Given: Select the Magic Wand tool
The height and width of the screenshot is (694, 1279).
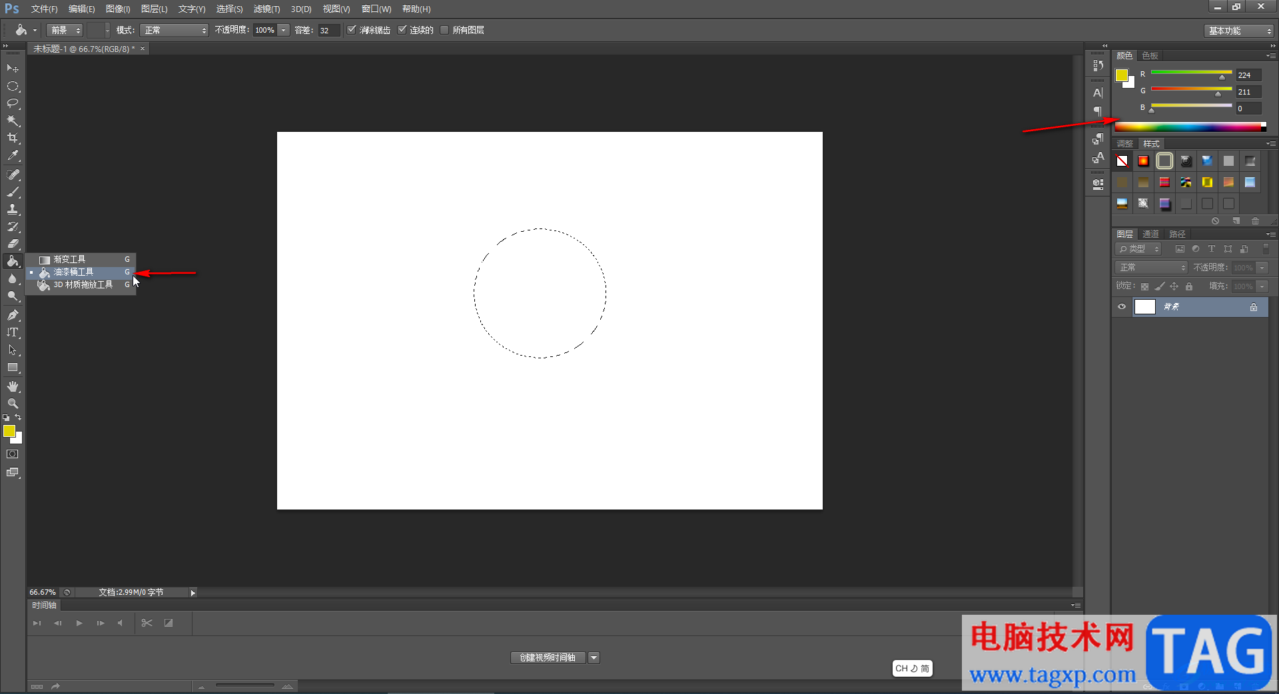Looking at the screenshot, I should (13, 121).
